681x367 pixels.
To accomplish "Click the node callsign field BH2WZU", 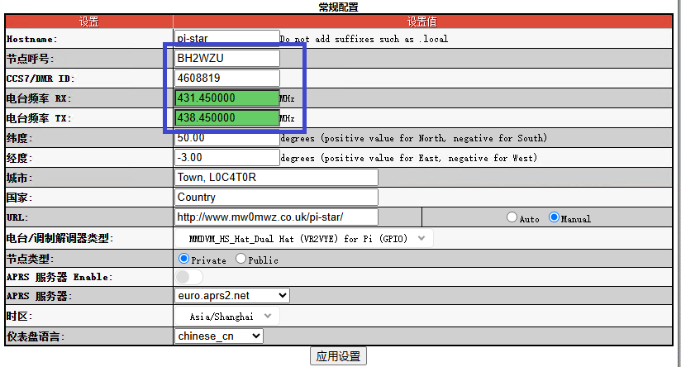I will click(x=227, y=59).
